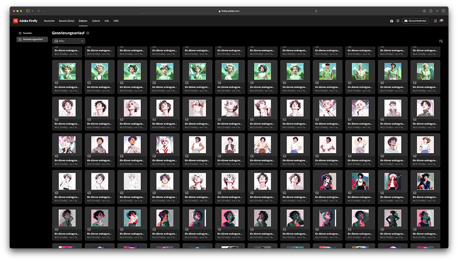Click the info icon beside Generierungsverlauf heading
Screen dimensions: 458x261
click(88, 33)
